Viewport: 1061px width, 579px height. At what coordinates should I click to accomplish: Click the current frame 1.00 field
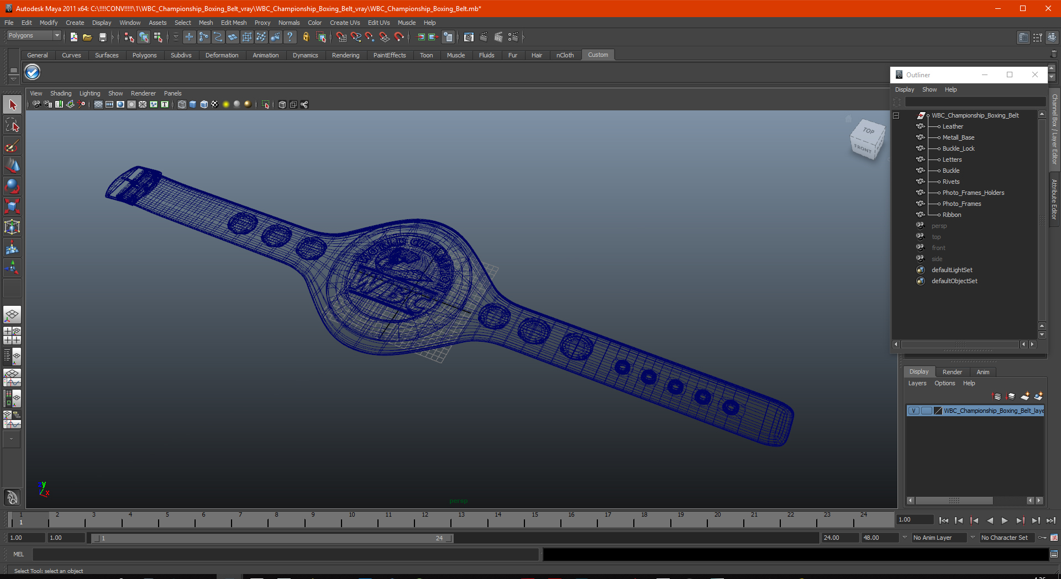click(915, 520)
